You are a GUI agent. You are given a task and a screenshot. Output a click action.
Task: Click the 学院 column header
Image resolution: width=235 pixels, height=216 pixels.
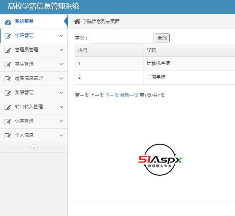coord(189,50)
